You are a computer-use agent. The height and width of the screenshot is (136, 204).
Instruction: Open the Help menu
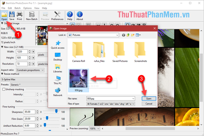pyautogui.click(x=44, y=8)
